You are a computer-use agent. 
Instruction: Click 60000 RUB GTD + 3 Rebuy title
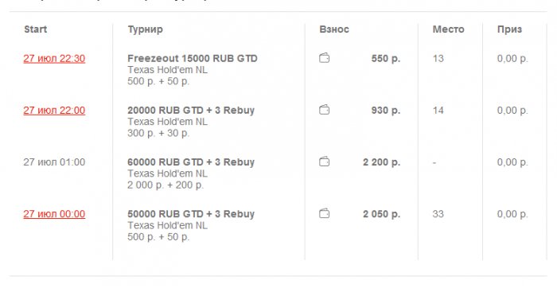click(x=191, y=162)
